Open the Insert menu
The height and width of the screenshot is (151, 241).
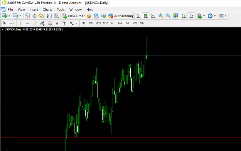(34, 10)
